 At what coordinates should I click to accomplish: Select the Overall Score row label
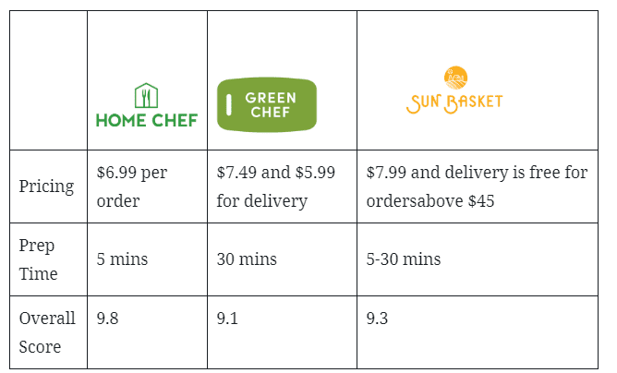(47, 332)
